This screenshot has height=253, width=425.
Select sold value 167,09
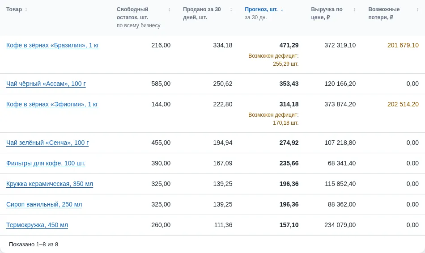(223, 163)
